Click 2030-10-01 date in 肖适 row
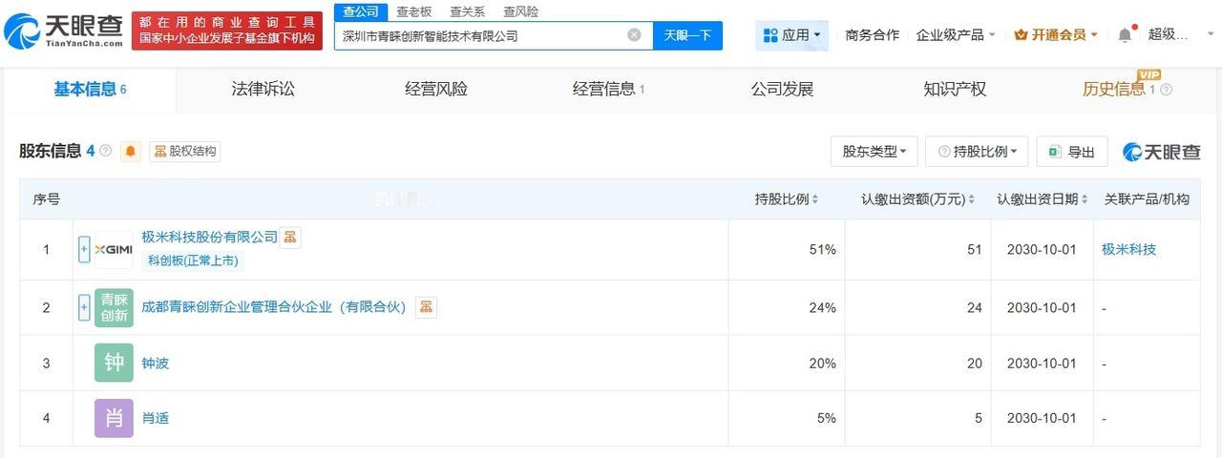The image size is (1222, 458). (1042, 418)
